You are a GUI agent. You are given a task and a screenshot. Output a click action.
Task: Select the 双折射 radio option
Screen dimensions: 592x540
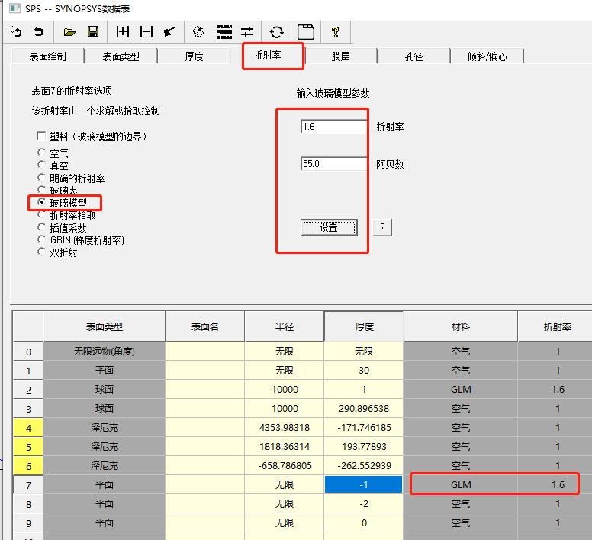42,252
